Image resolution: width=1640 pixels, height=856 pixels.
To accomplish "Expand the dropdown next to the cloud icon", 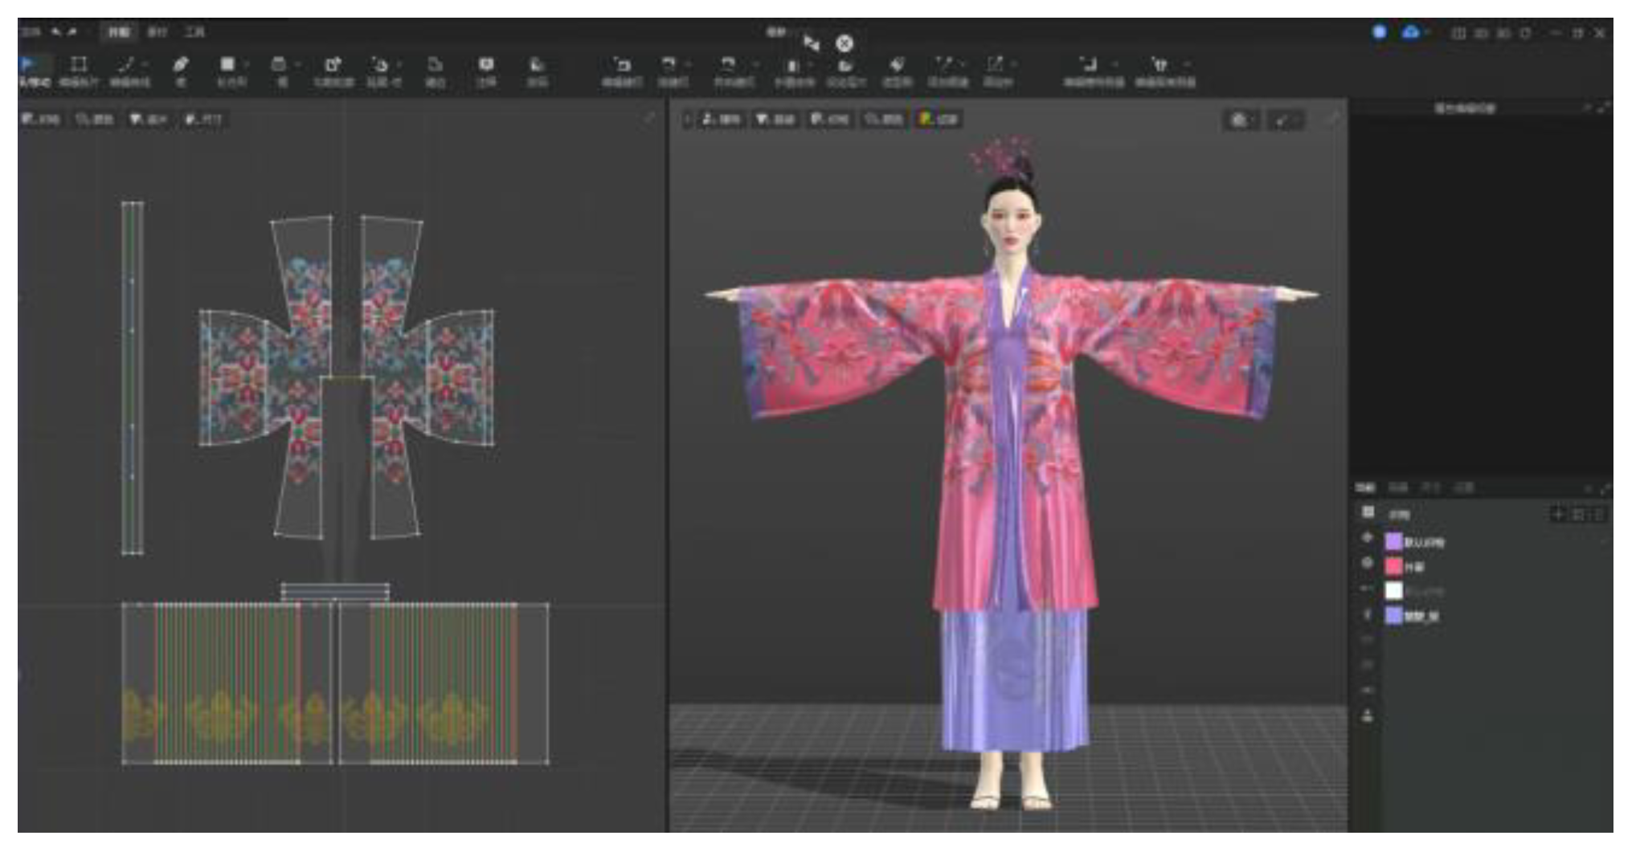I will click(1427, 32).
